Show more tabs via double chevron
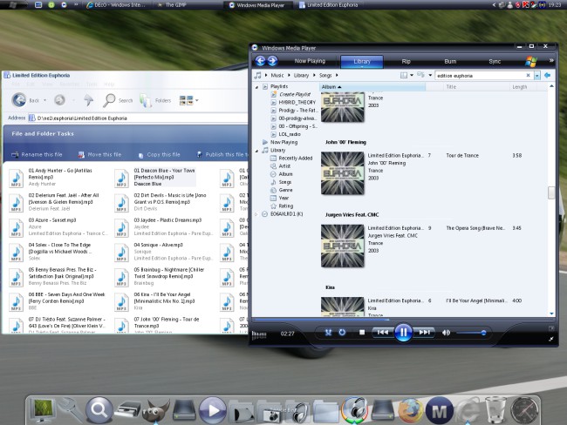This screenshot has width=567, height=425. 551,61
